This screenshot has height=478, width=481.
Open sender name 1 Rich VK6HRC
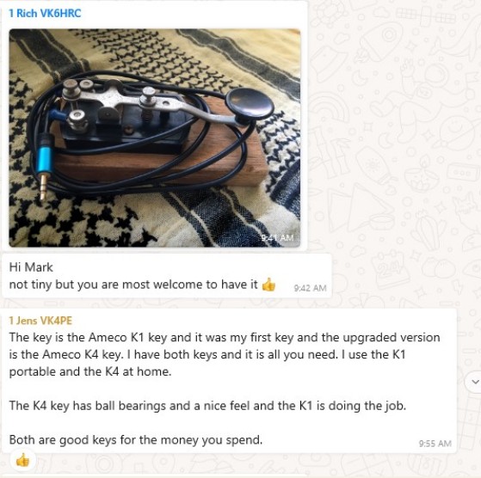coord(45,13)
